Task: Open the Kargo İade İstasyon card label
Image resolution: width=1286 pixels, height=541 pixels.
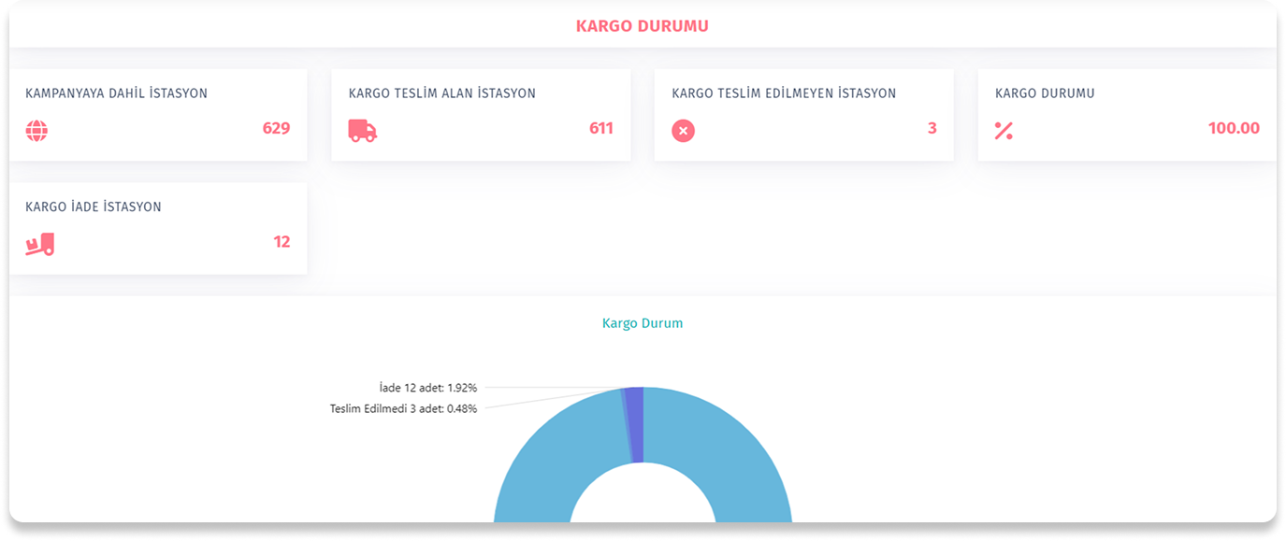Action: click(93, 206)
